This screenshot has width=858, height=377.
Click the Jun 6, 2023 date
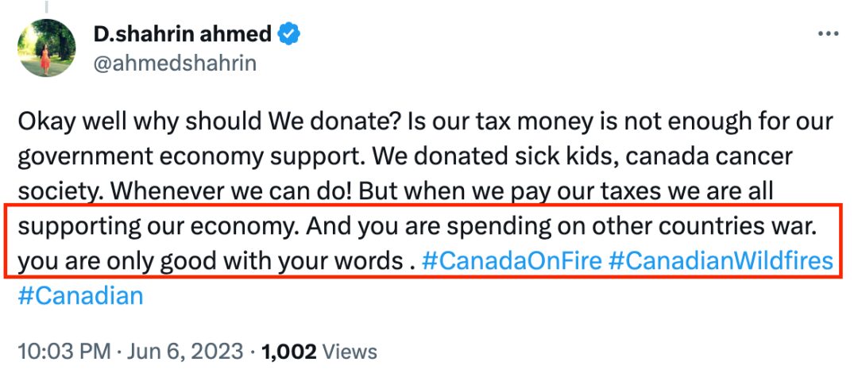click(x=185, y=352)
